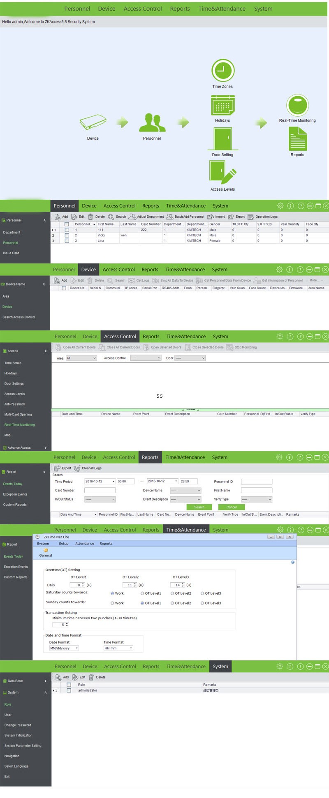
Task: Open Change Password in the System sidebar
Action: 18,725
